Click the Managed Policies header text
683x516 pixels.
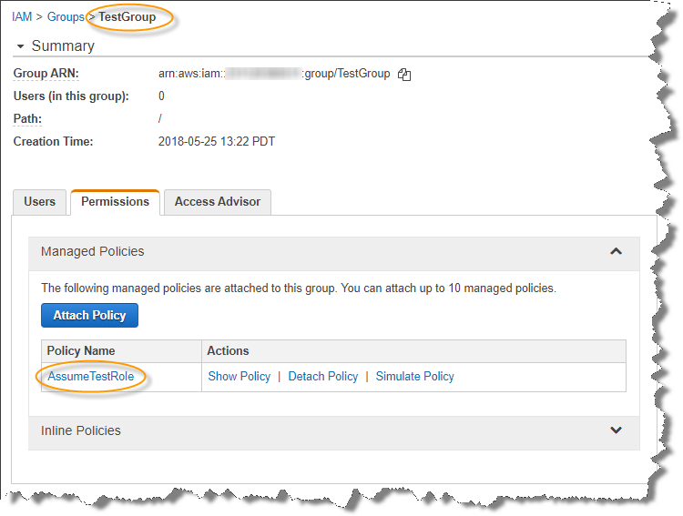(92, 251)
